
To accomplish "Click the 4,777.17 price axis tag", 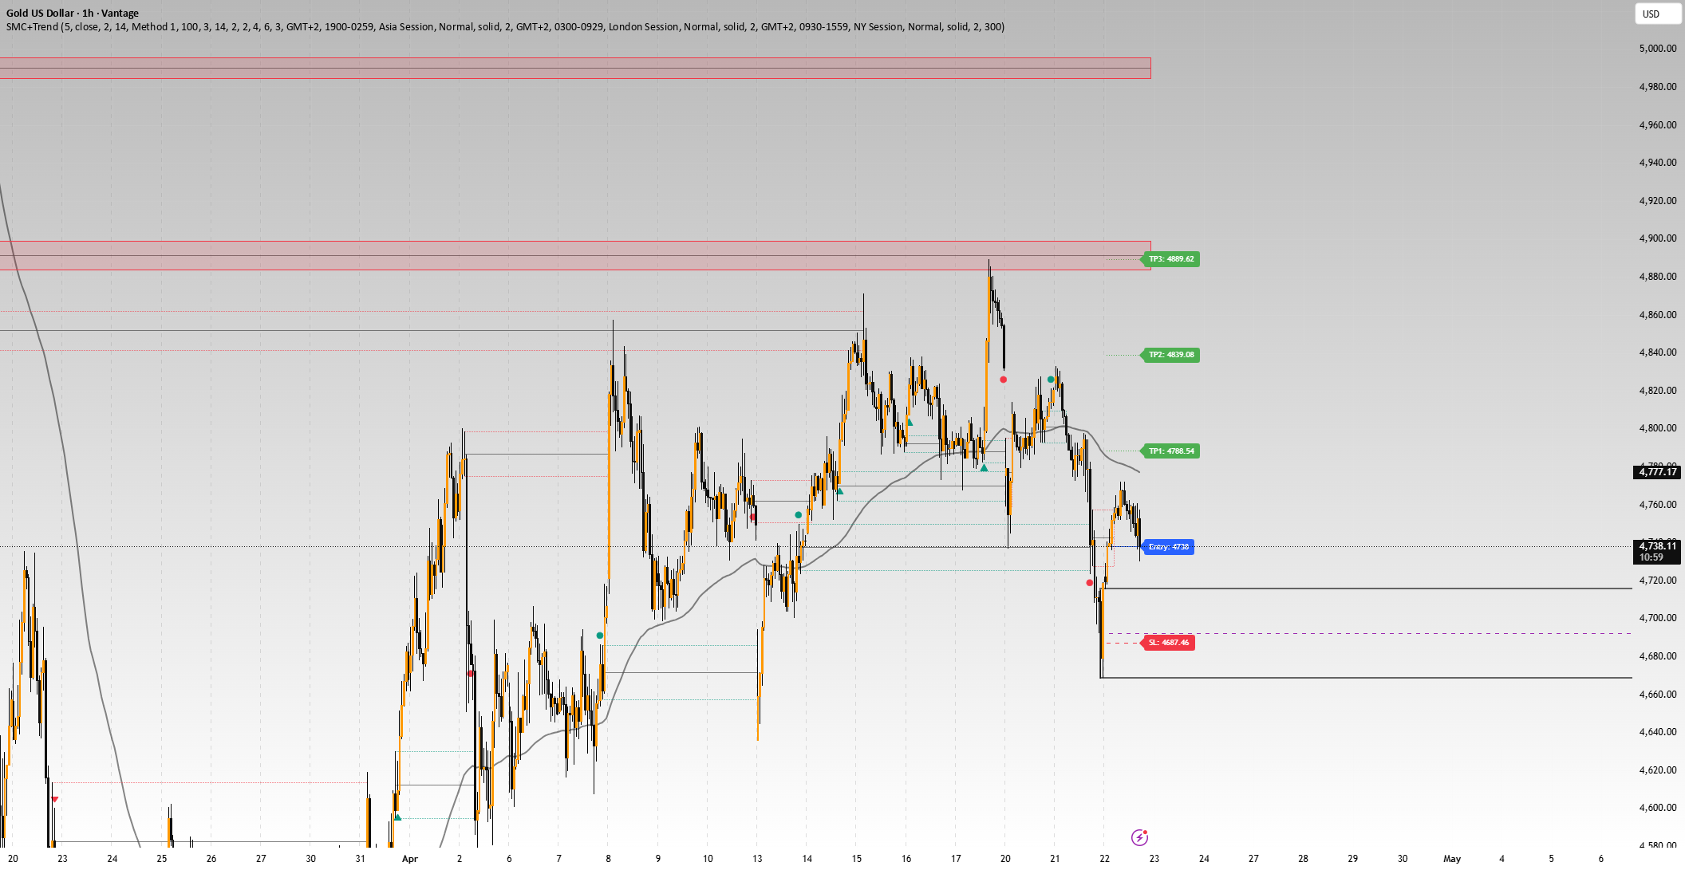I will pos(1657,472).
